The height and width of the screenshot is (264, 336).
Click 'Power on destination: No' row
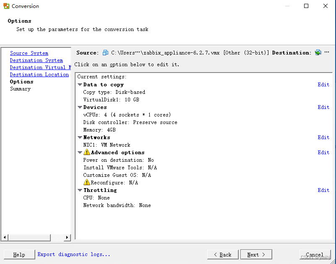(x=118, y=160)
